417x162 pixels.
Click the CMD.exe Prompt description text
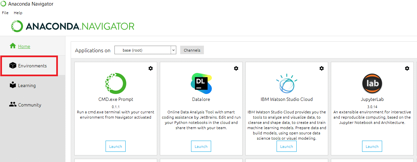[115, 115]
